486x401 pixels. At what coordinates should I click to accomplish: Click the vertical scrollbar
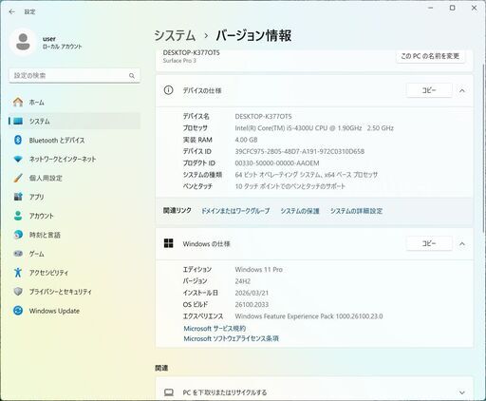[x=483, y=147]
